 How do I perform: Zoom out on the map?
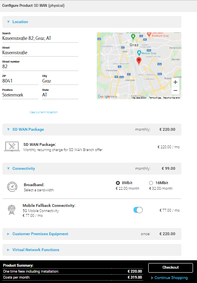pyautogui.click(x=175, y=90)
